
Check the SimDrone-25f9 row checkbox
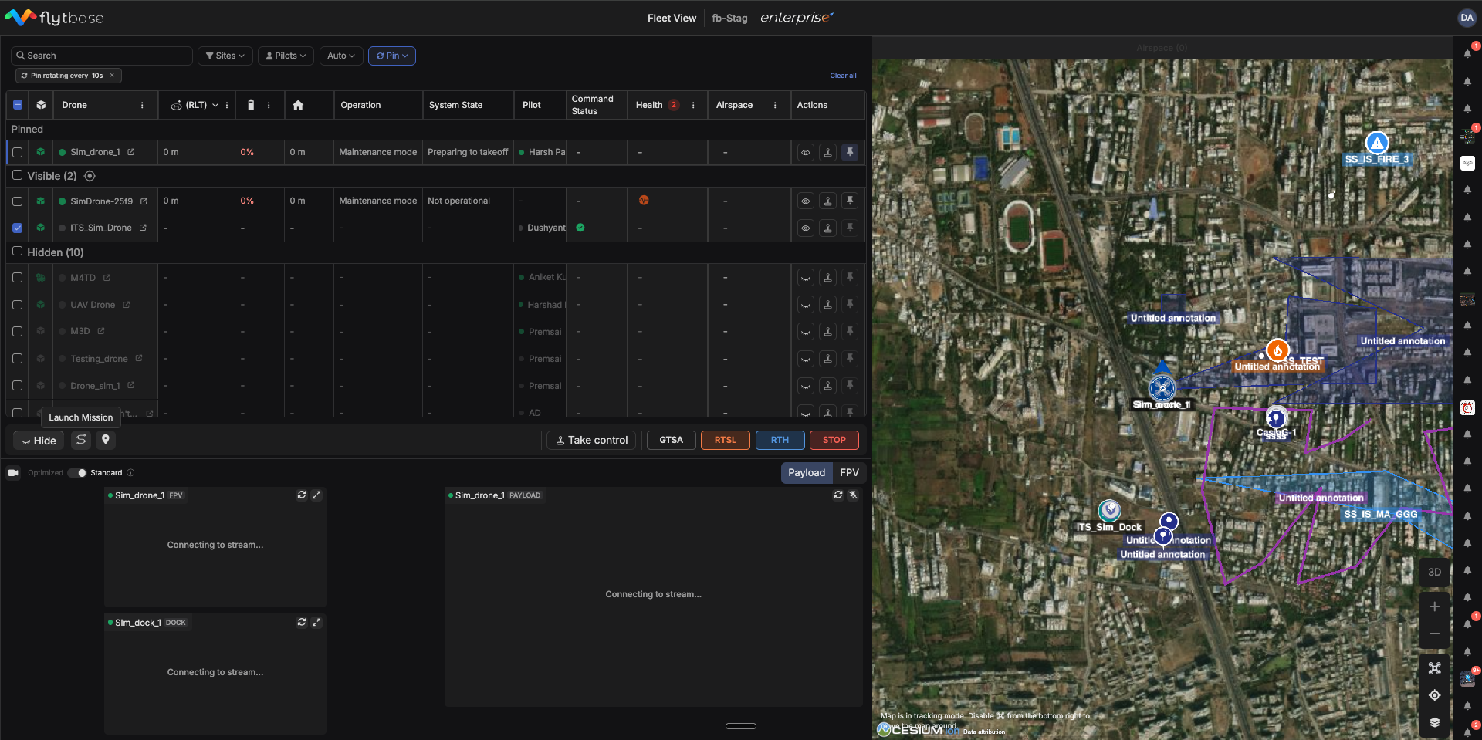pos(18,201)
